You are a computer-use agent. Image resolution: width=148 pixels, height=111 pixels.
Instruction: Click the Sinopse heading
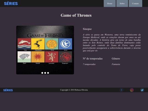point(87,29)
